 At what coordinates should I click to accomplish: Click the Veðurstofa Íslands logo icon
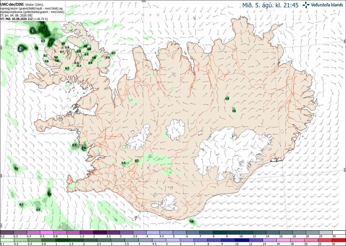tap(306, 5)
